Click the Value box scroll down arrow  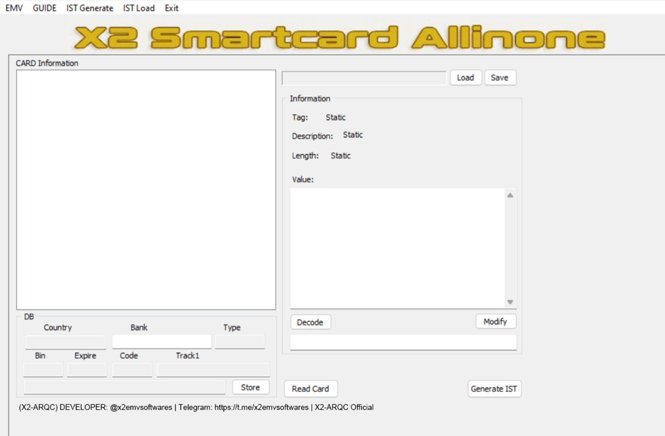[x=510, y=302]
